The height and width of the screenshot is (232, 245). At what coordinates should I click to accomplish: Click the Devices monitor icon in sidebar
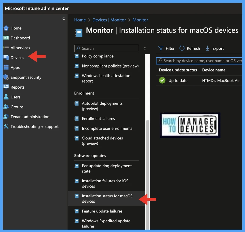(6, 57)
